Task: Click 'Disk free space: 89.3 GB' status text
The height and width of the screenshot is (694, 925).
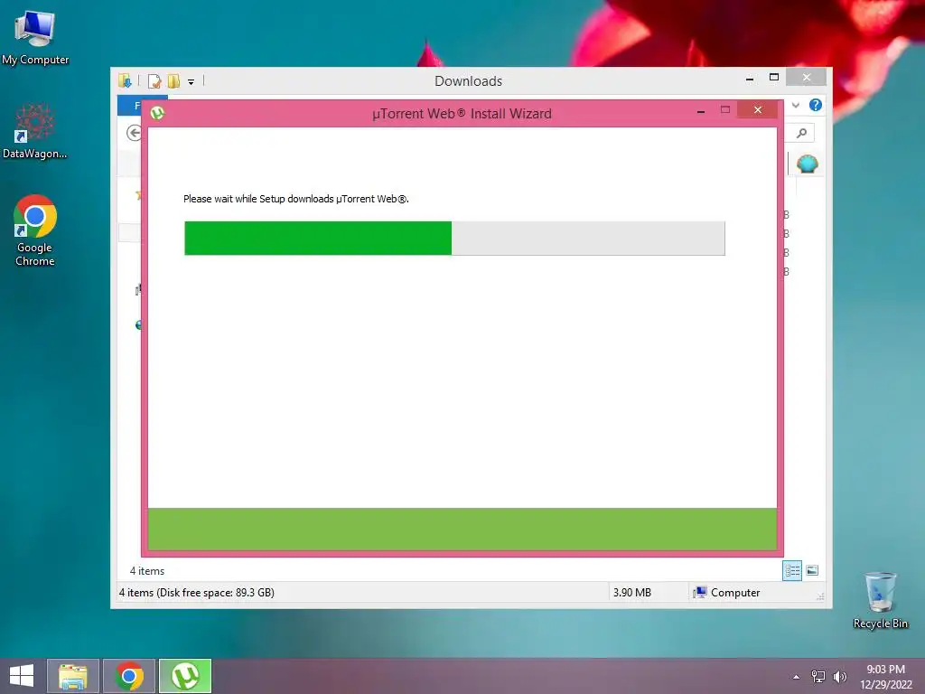Action: (215, 593)
